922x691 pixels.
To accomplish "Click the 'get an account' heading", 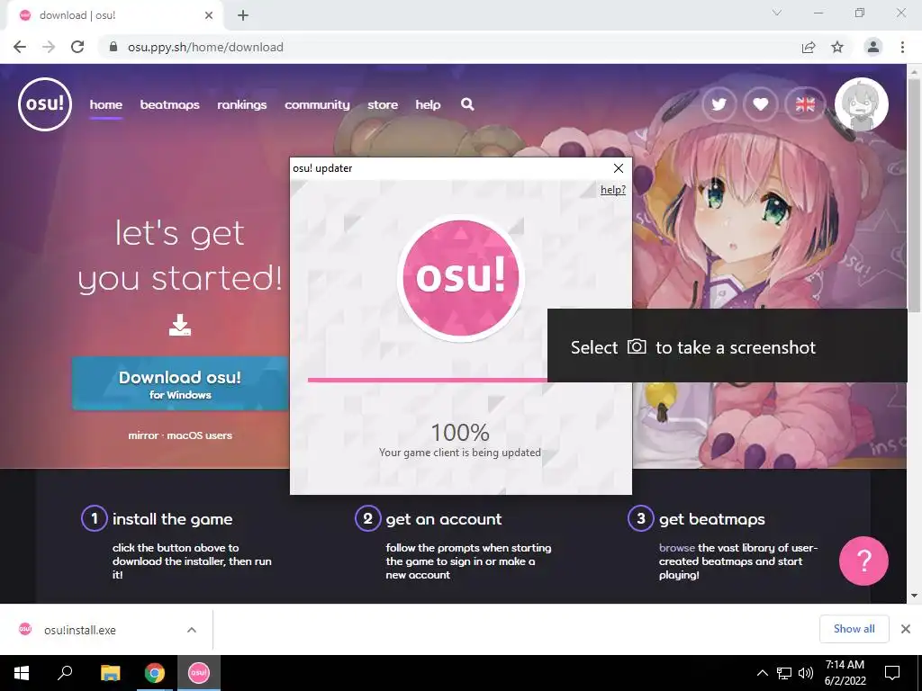I will (x=444, y=519).
